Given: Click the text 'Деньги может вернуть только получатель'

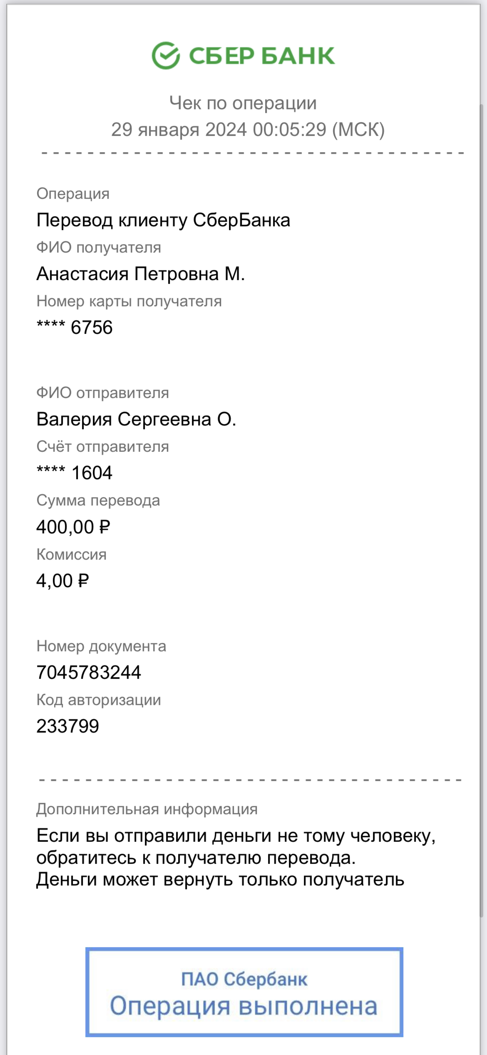Looking at the screenshot, I should pyautogui.click(x=220, y=880).
